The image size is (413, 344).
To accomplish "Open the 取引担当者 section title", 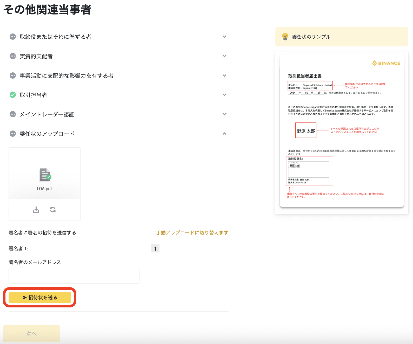I will pos(33,95).
